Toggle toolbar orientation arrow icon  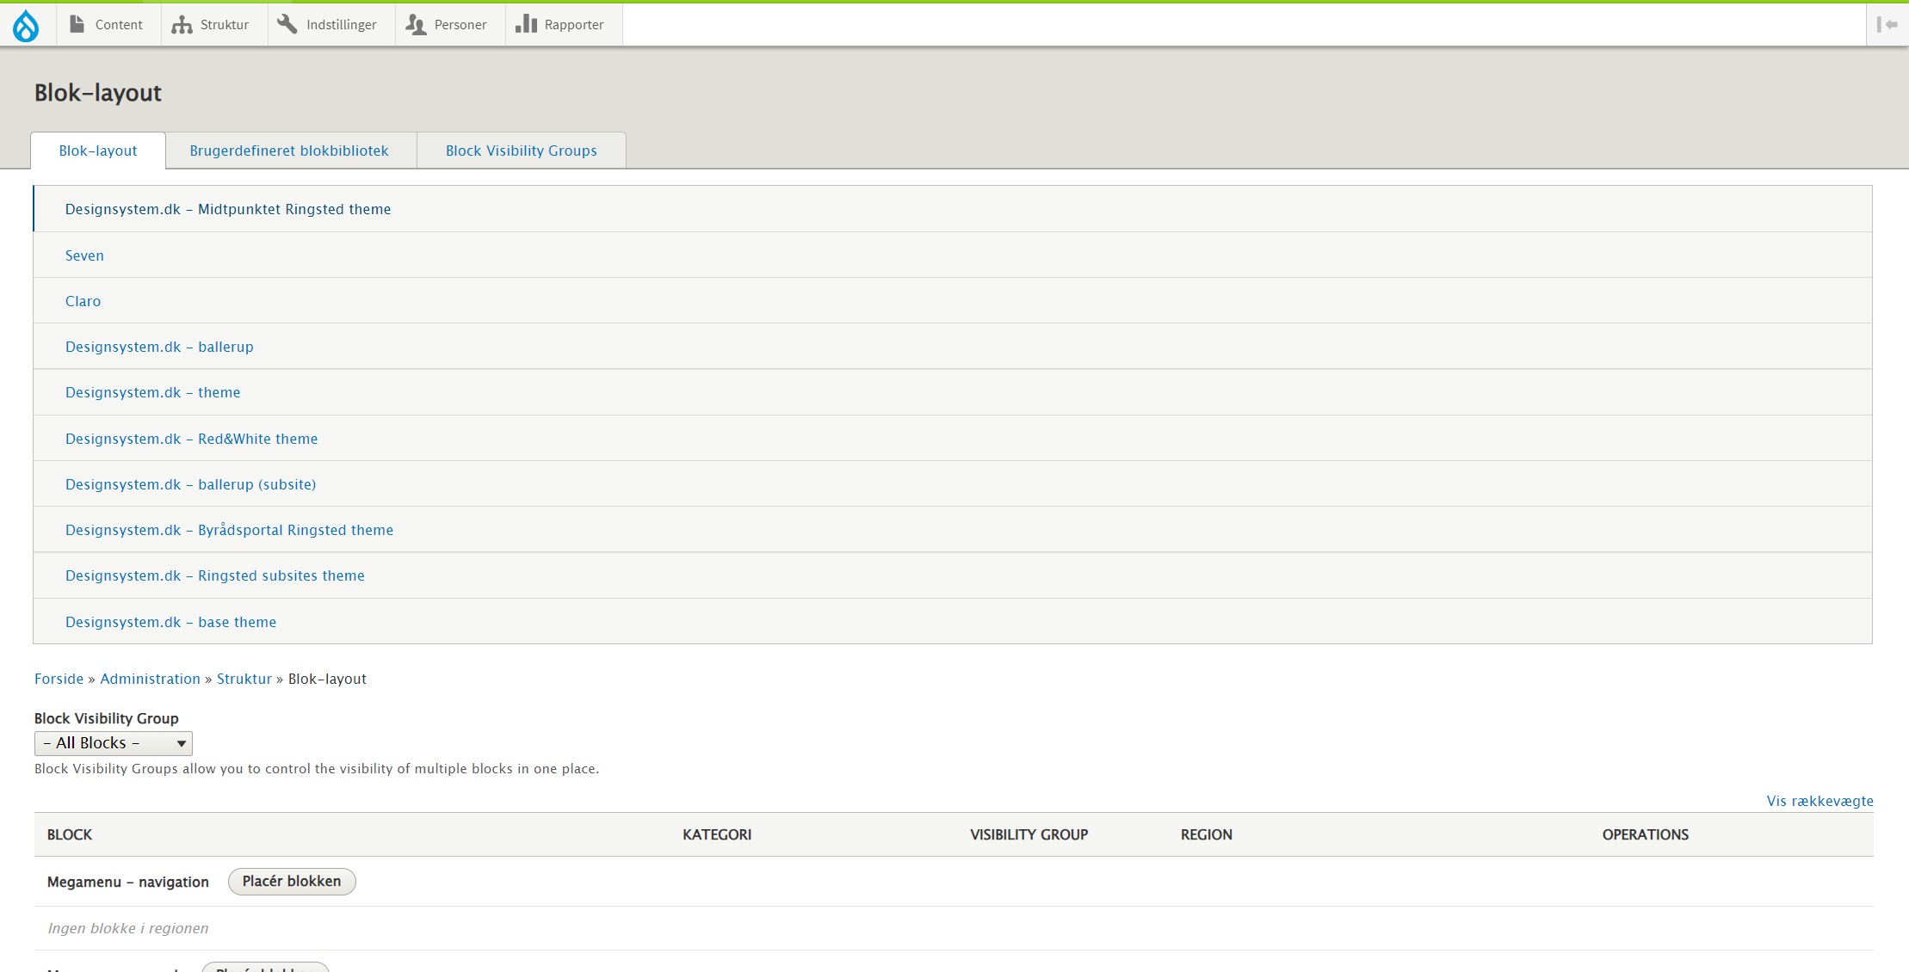point(1887,25)
